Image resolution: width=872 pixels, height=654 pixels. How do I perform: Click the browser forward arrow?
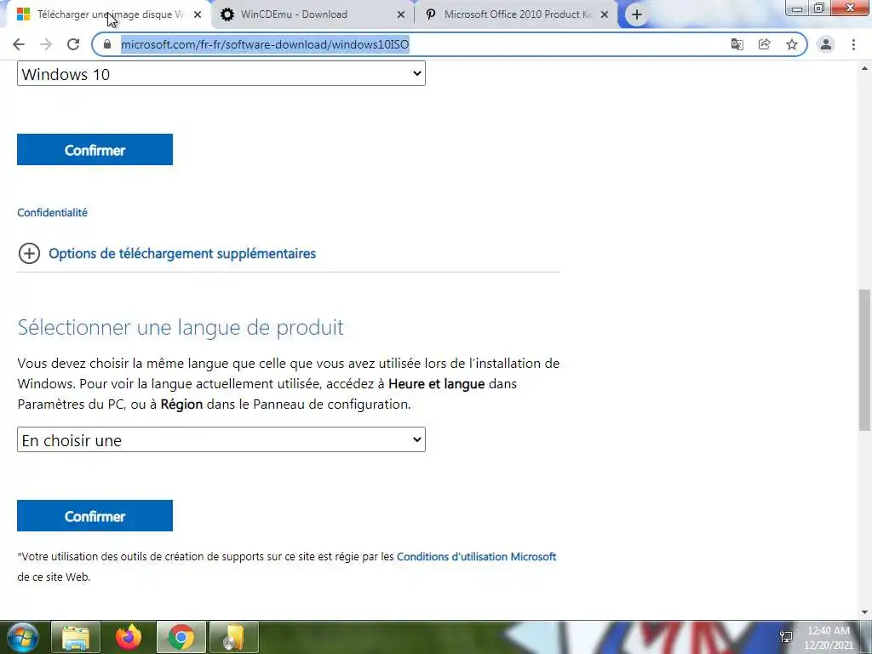click(x=46, y=44)
